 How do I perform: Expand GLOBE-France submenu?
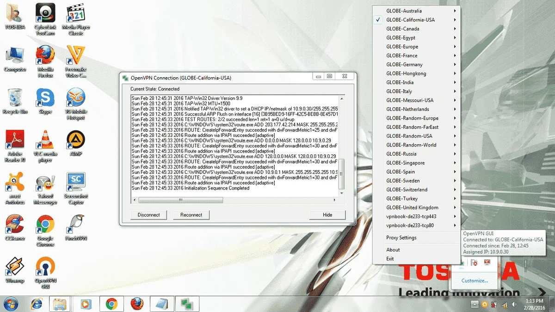coord(417,55)
